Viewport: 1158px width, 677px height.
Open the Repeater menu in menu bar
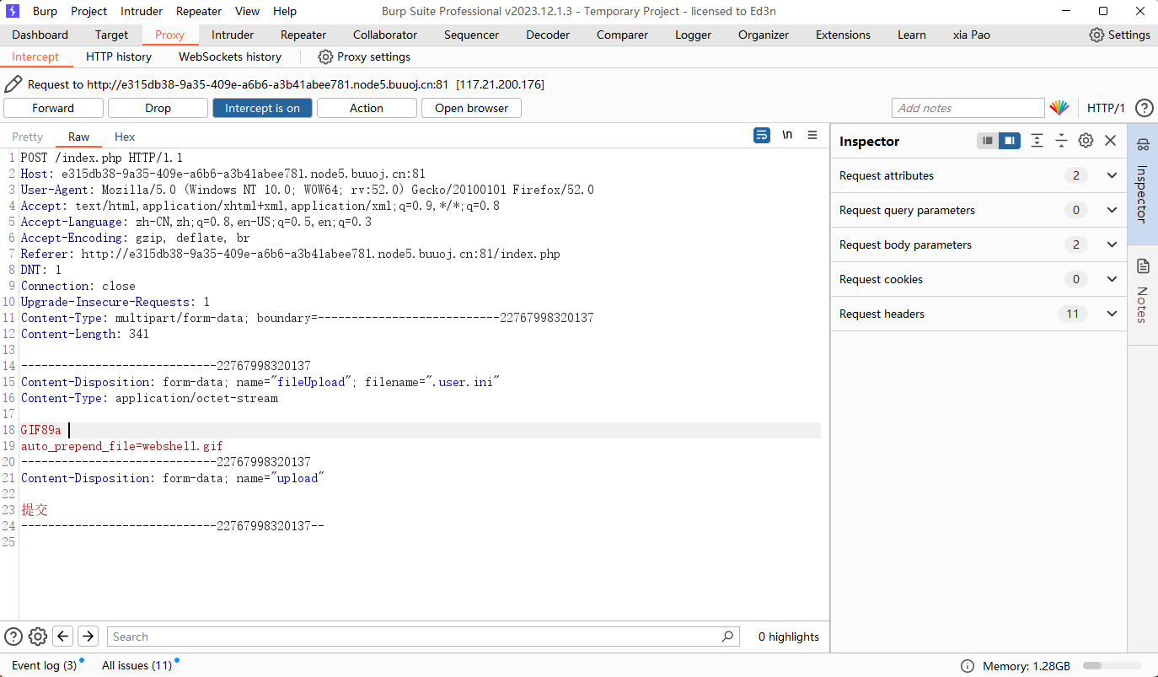[x=199, y=11]
